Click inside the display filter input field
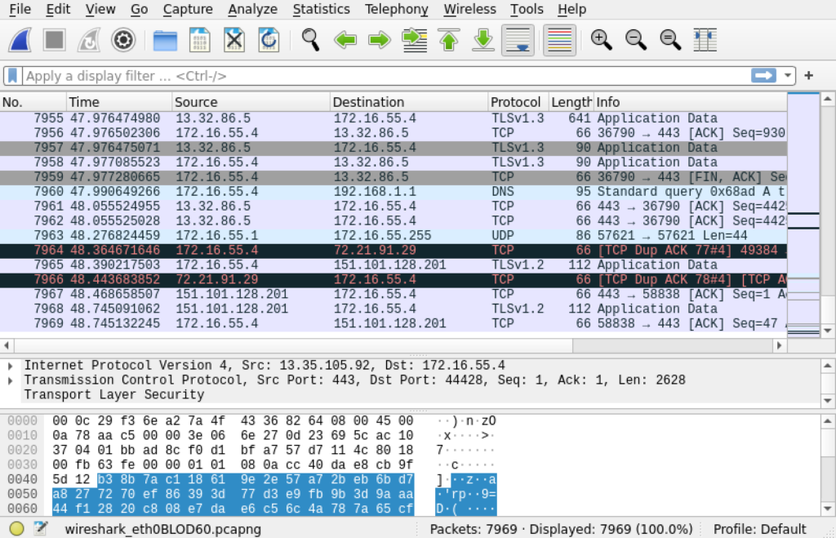 [327, 74]
